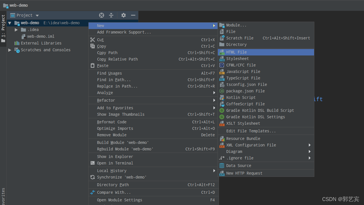Select File in New submenu
Image resolution: width=364 pixels, height=205 pixels.
point(266,32)
